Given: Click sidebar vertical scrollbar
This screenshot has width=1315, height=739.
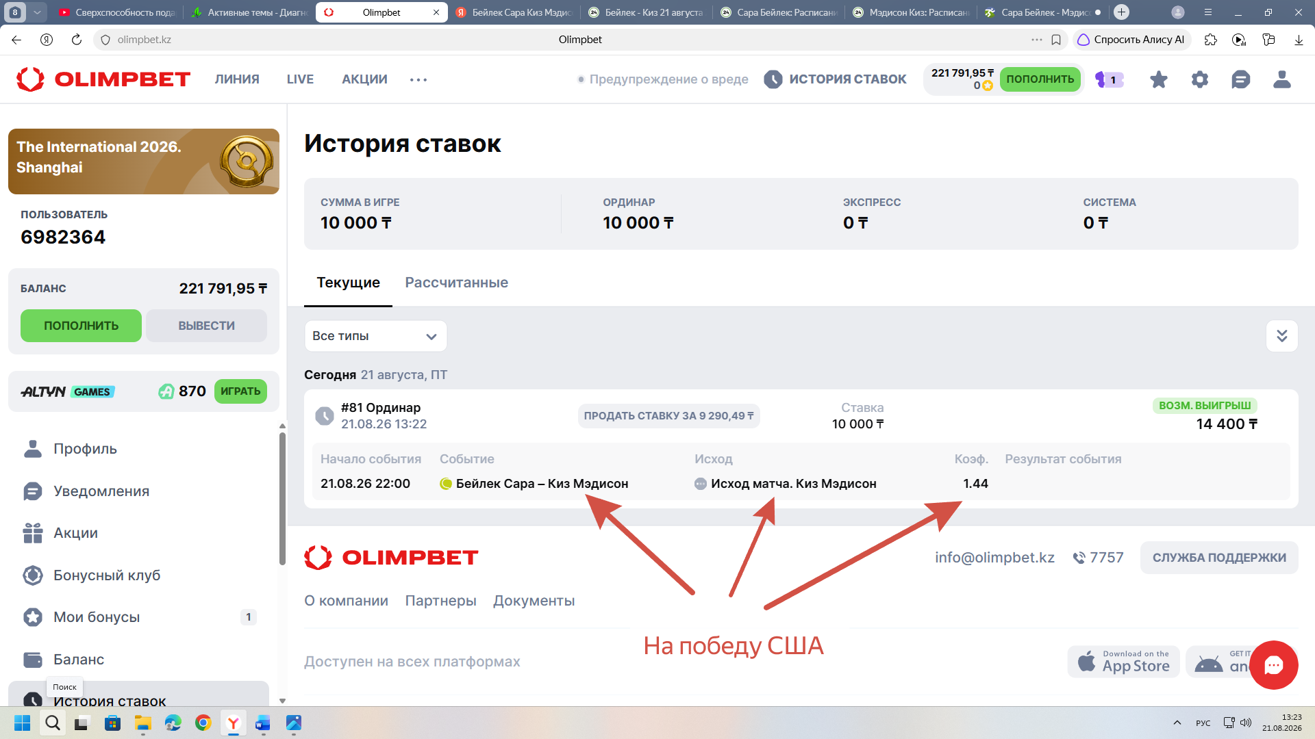Looking at the screenshot, I should 282,498.
